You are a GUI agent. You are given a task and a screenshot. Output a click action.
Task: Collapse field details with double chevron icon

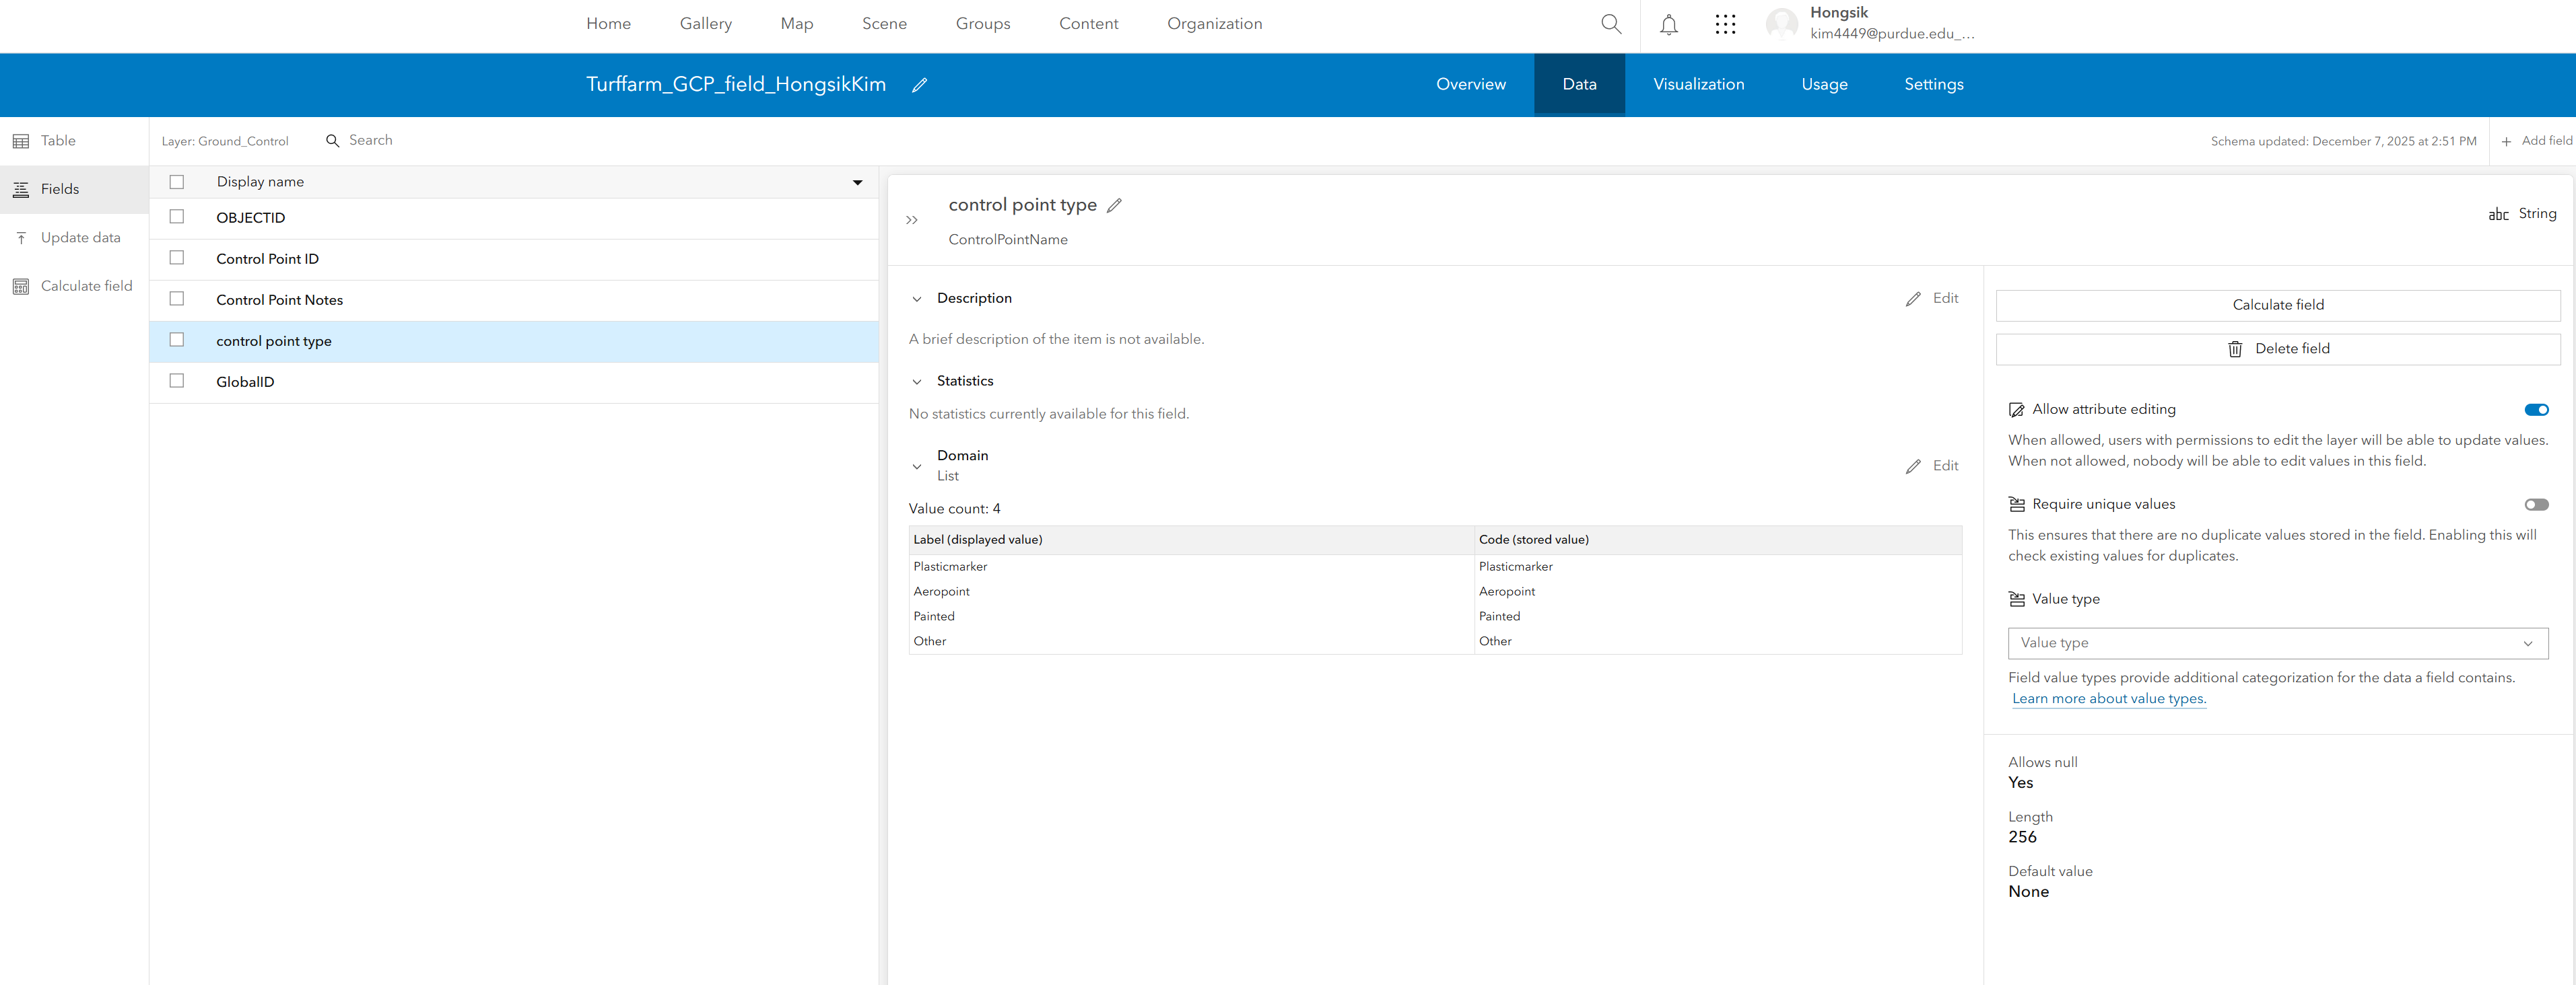pos(911,220)
